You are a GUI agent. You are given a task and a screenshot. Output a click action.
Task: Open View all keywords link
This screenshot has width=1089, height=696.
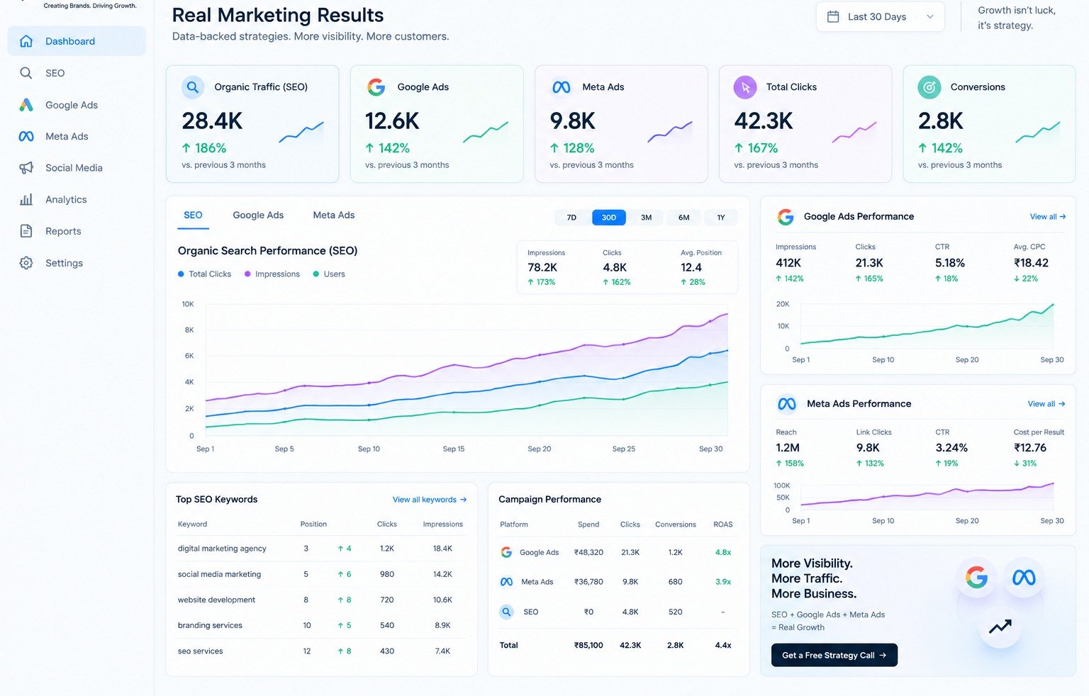[430, 500]
